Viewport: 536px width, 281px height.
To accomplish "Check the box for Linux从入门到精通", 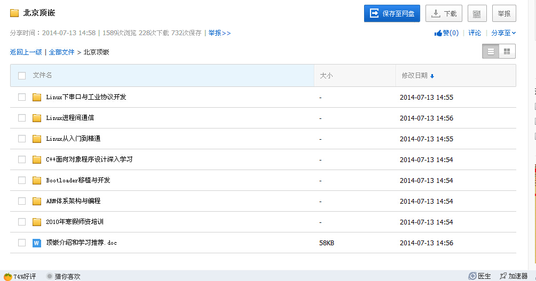I will click(22, 139).
